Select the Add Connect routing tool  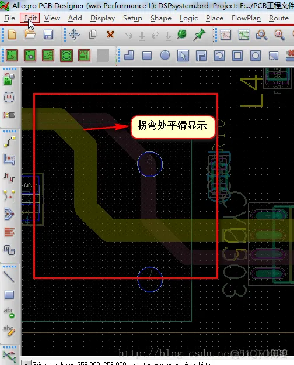pyautogui.click(x=9, y=142)
